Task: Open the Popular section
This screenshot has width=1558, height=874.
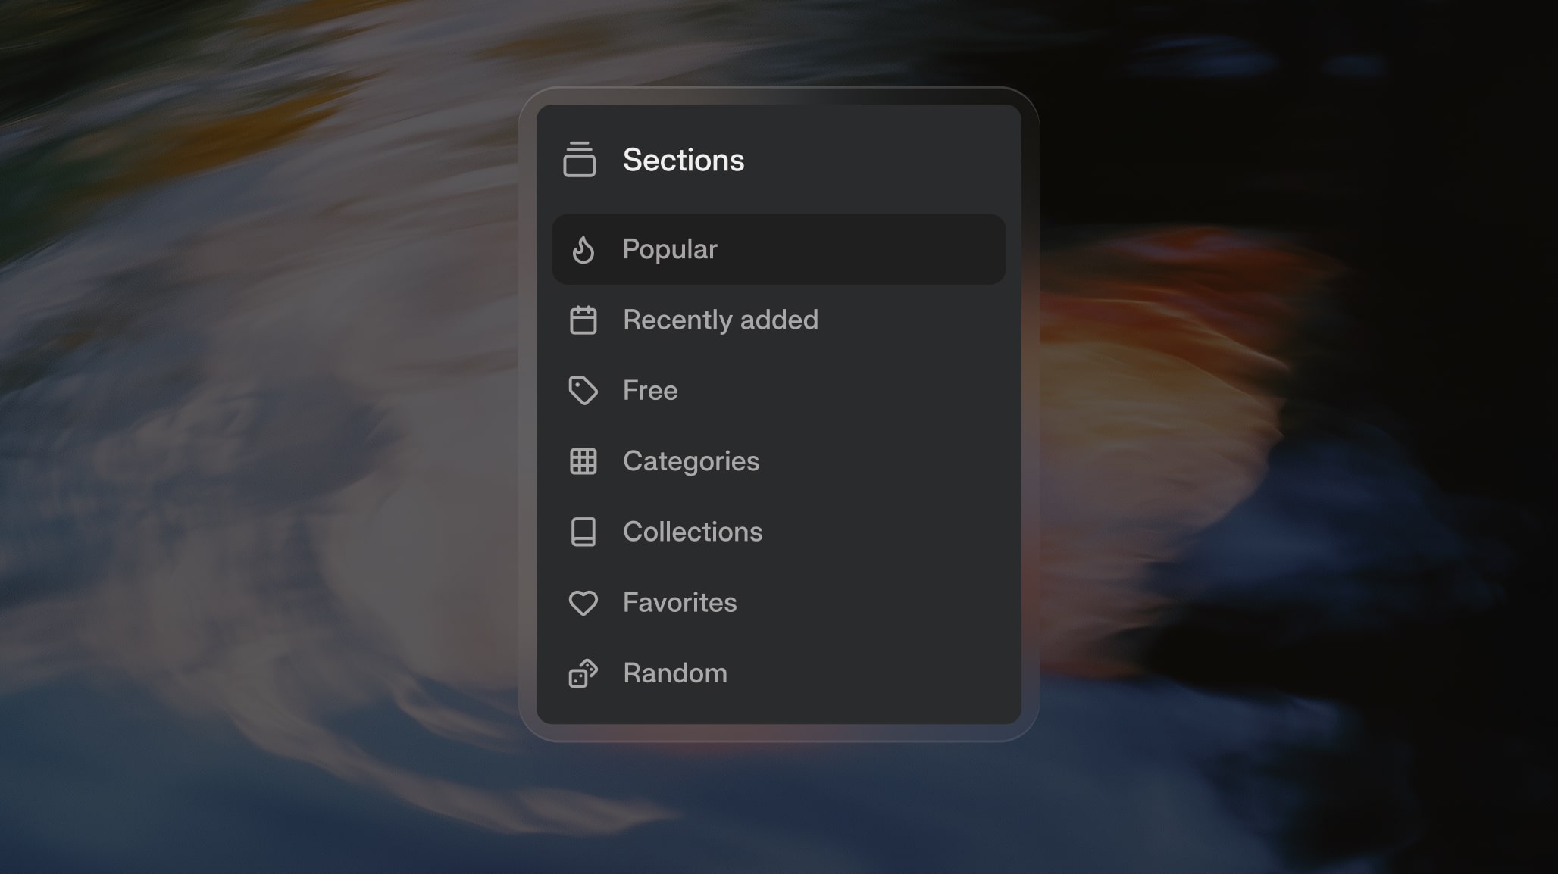Action: [x=670, y=249]
